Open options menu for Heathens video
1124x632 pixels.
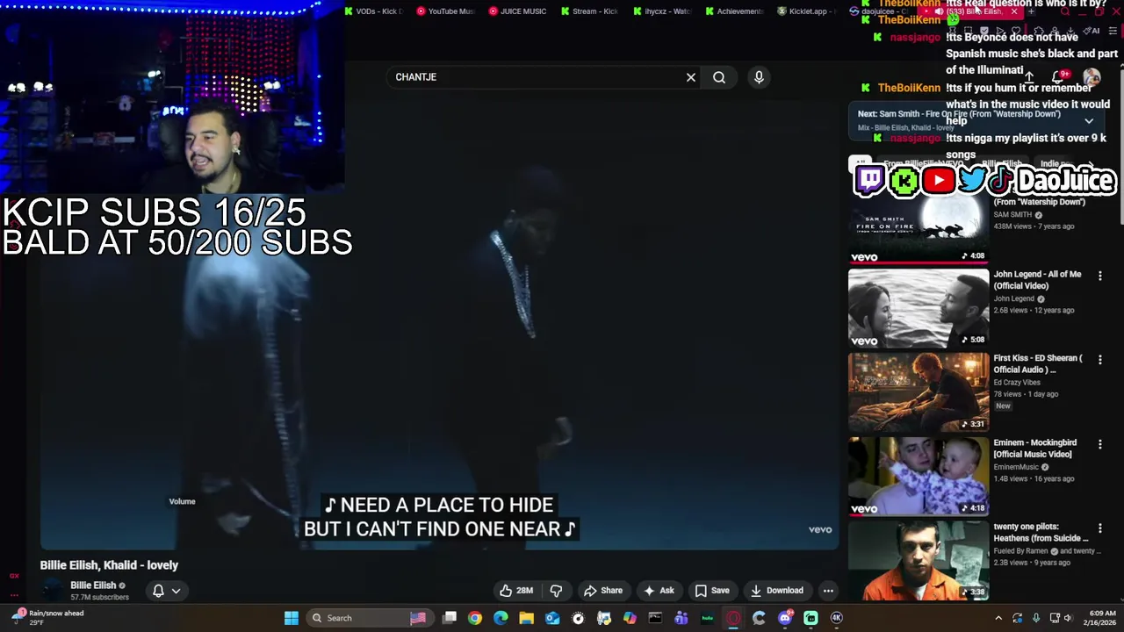1099,528
